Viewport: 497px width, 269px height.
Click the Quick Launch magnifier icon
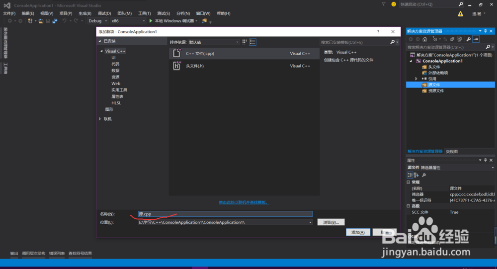pos(461,4)
